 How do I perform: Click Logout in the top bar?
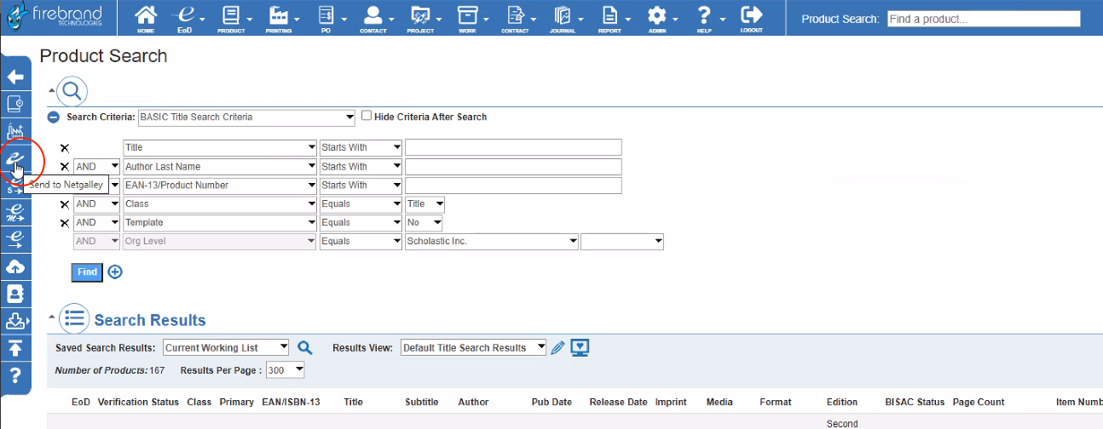point(751,17)
